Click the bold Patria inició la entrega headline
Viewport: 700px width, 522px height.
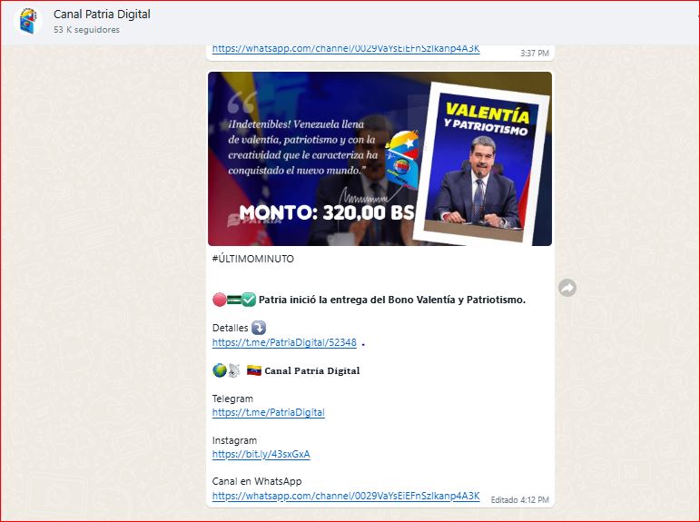392,300
